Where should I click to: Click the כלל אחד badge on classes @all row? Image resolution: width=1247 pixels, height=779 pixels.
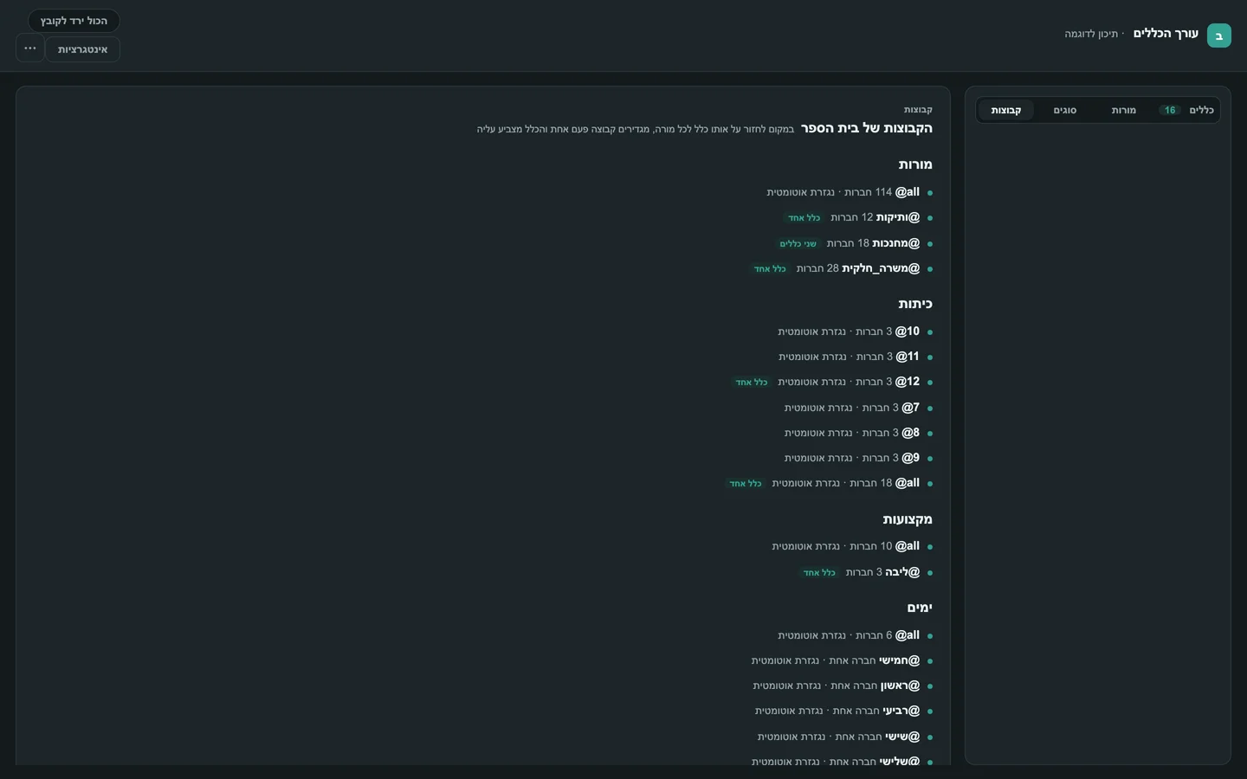pos(746,484)
